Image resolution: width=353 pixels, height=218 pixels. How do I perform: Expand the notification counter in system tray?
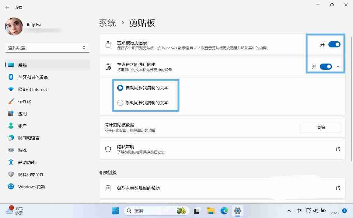coord(344,210)
